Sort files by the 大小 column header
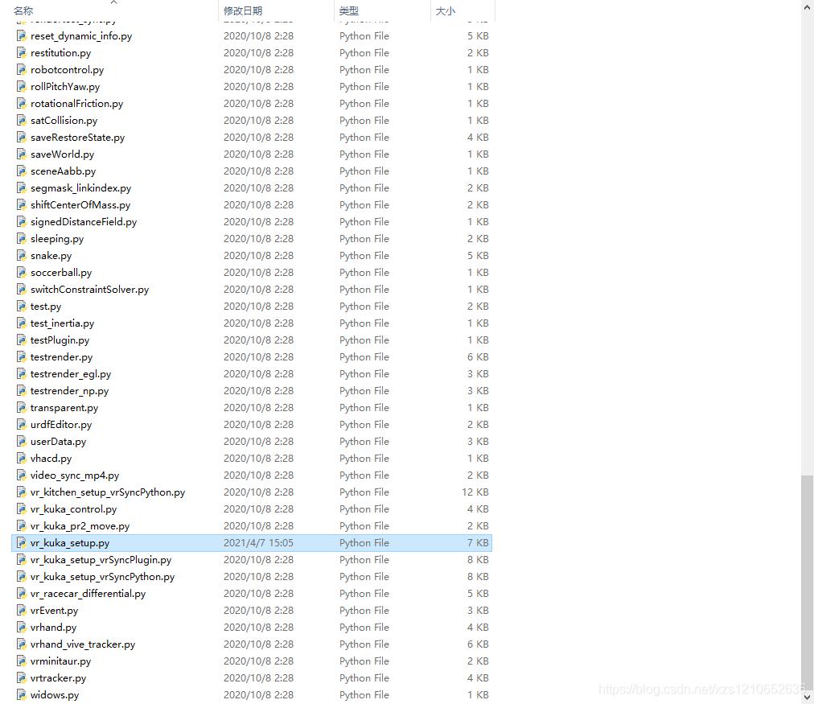 [x=446, y=10]
